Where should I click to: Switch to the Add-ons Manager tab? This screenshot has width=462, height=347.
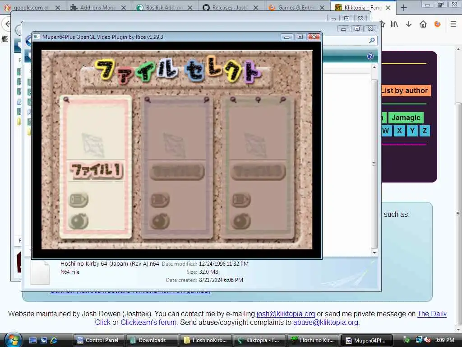(x=98, y=8)
